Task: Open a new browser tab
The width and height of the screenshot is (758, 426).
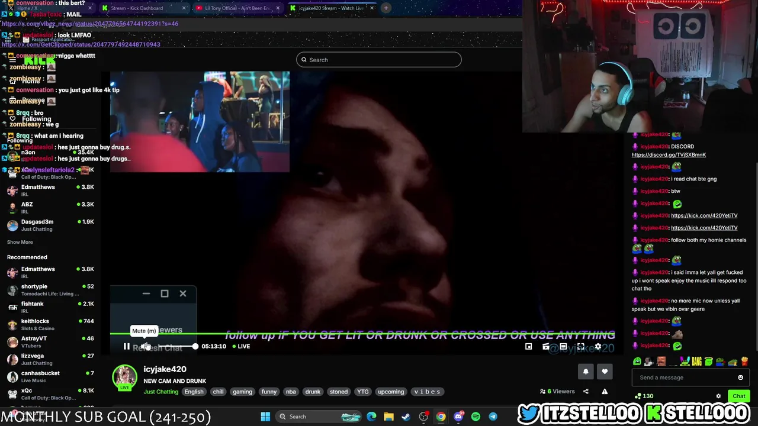Action: (x=386, y=8)
